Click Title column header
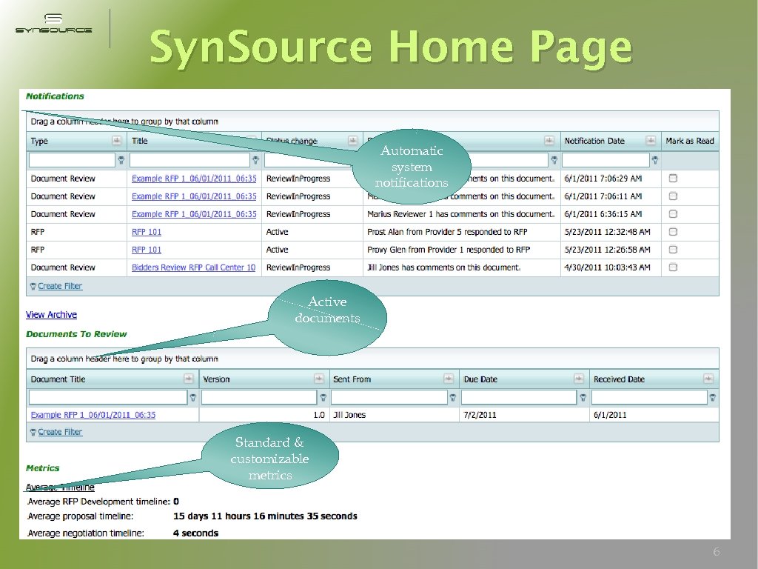The height and width of the screenshot is (569, 758). pyautogui.click(x=194, y=141)
